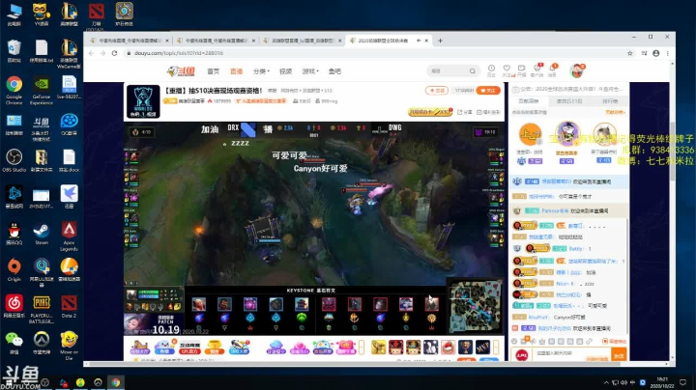This screenshot has width=696, height=390.
Task: Open the Dota 2 desktop shortcut
Action: click(x=69, y=307)
